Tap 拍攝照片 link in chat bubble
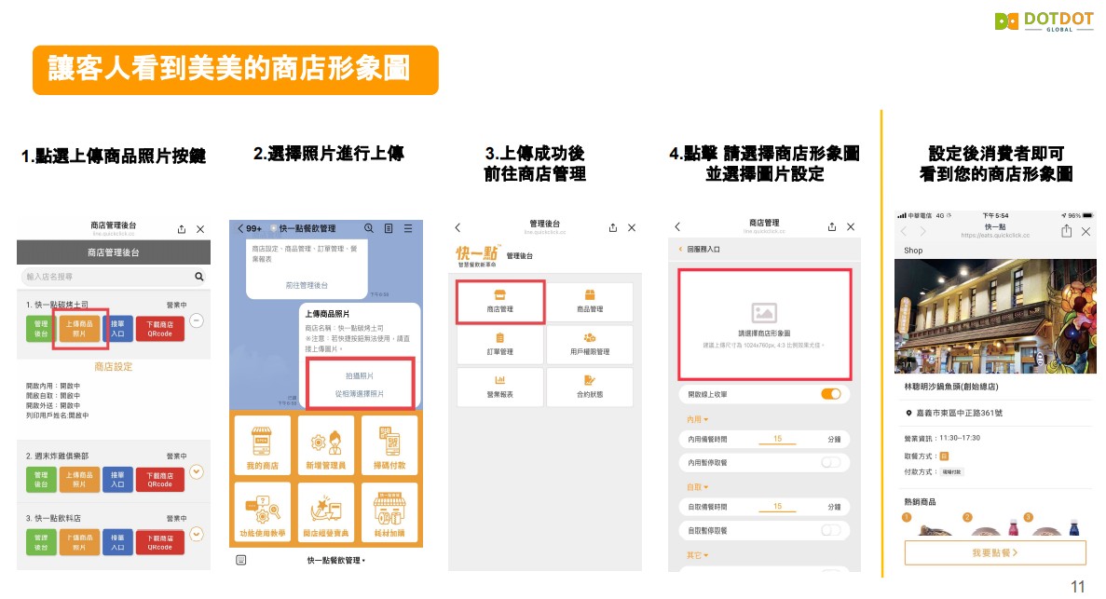Image resolution: width=1106 pixels, height=599 pixels. (x=360, y=376)
